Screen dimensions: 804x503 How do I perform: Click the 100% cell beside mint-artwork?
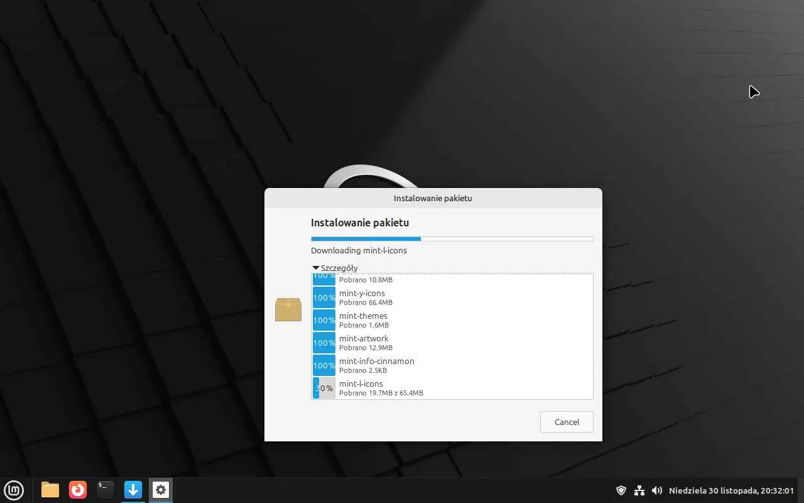[324, 343]
